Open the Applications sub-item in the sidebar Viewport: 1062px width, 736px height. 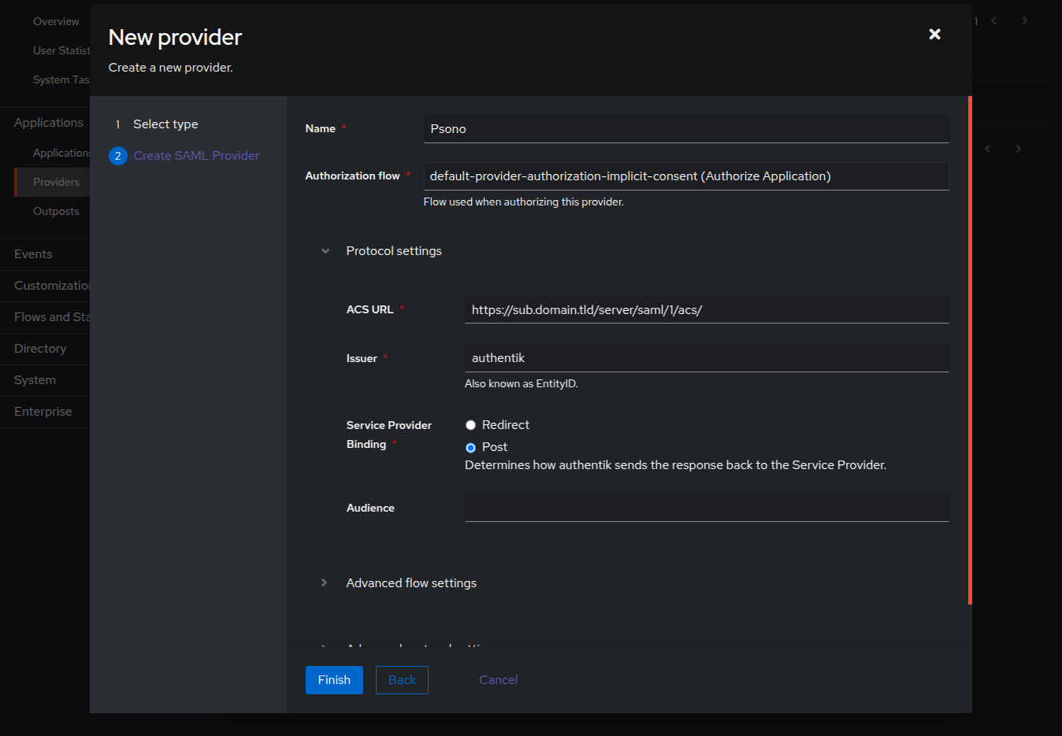pyautogui.click(x=61, y=153)
